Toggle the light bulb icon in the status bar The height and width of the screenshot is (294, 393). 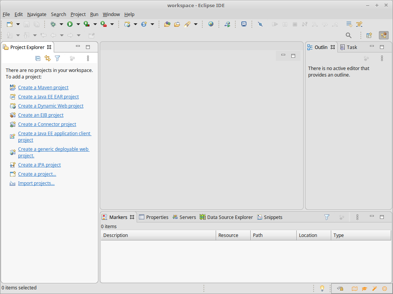322,288
